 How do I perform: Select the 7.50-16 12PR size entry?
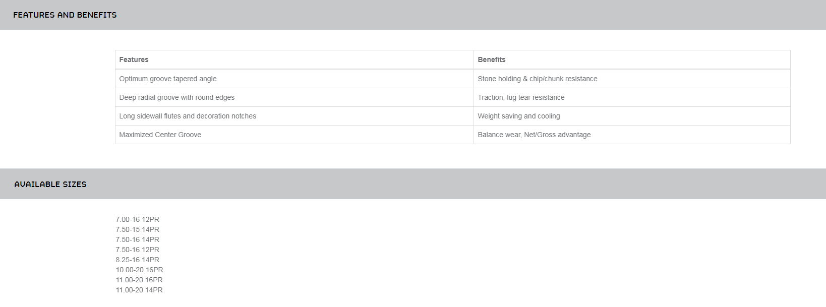(137, 250)
